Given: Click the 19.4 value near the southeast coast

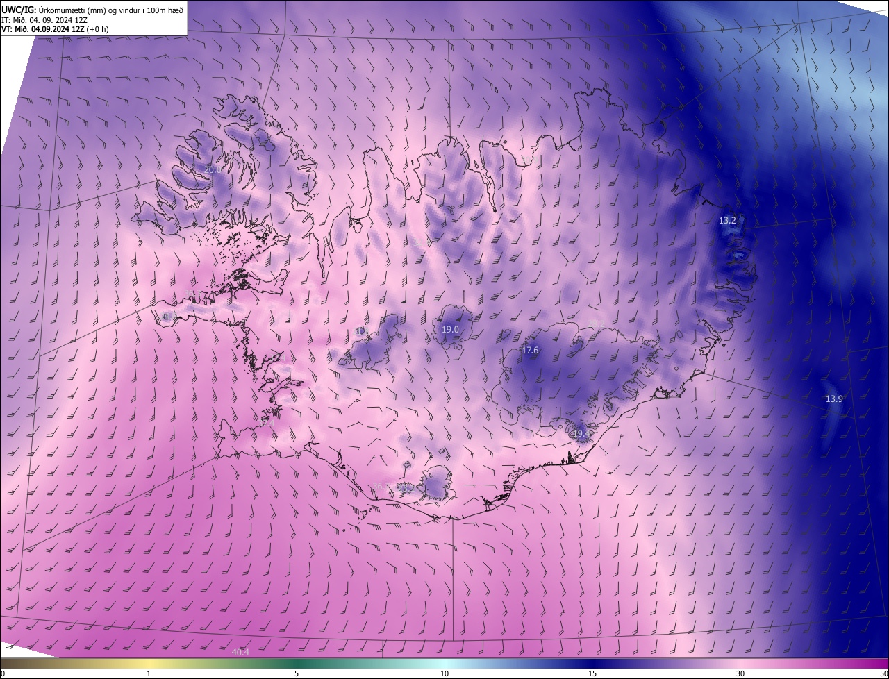Looking at the screenshot, I should tap(581, 433).
